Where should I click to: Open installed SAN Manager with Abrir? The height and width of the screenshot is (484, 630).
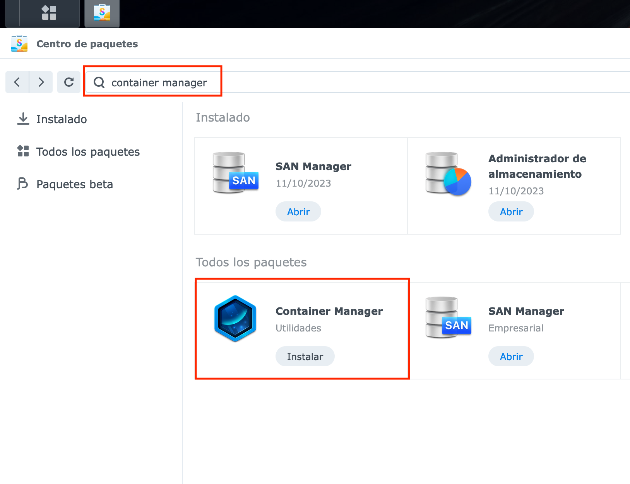tap(298, 212)
